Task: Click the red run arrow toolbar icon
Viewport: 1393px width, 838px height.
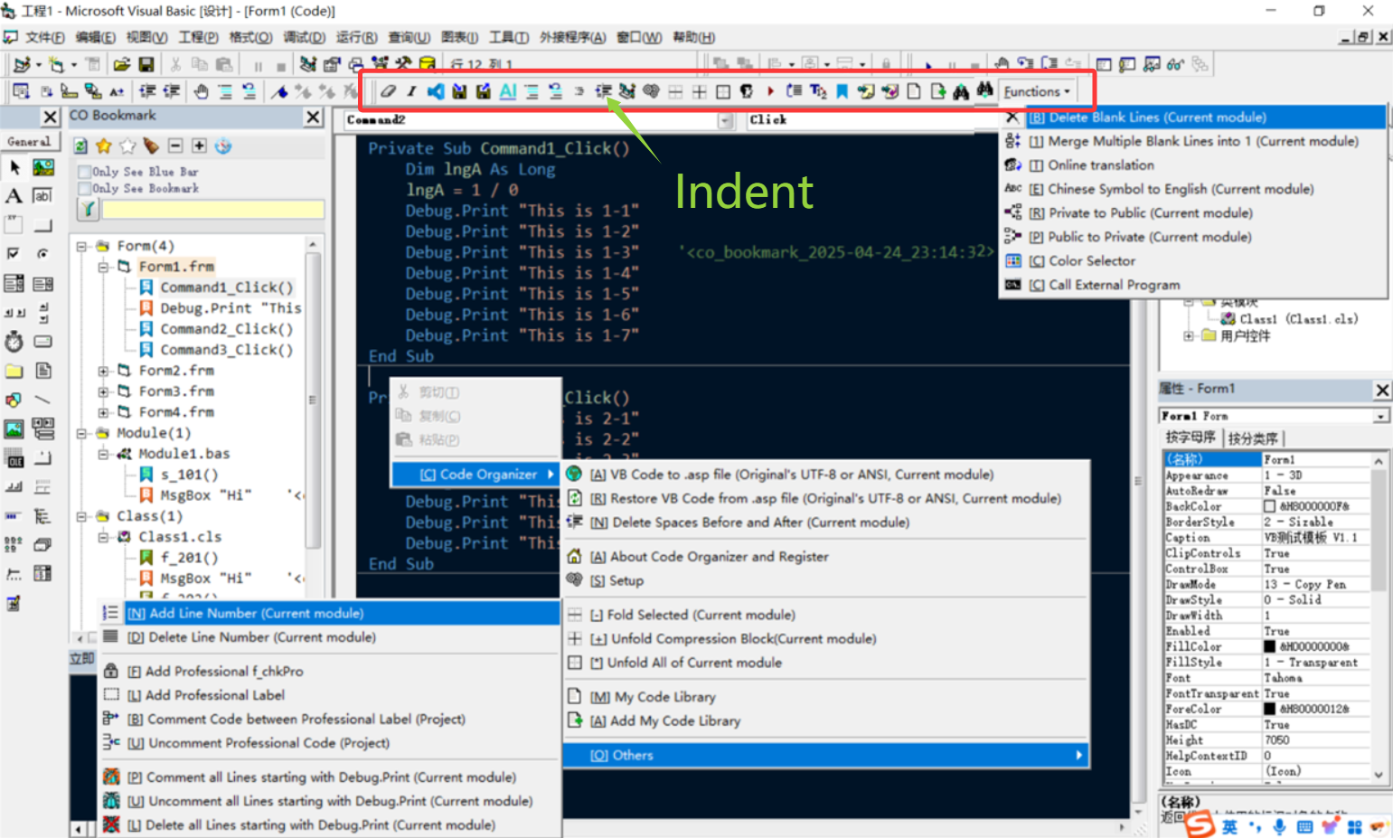Action: tap(770, 91)
